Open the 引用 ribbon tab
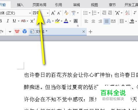138x110 pixels. click(x=59, y=5)
